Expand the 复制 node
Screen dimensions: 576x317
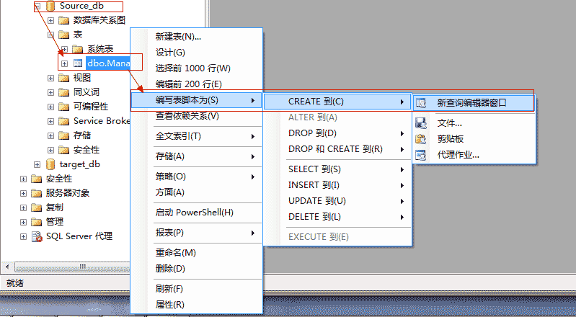click(x=24, y=207)
